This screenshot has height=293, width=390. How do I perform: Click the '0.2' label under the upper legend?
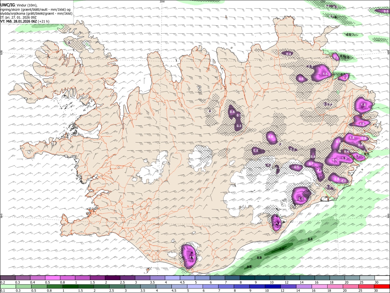pyautogui.click(x=2, y=282)
